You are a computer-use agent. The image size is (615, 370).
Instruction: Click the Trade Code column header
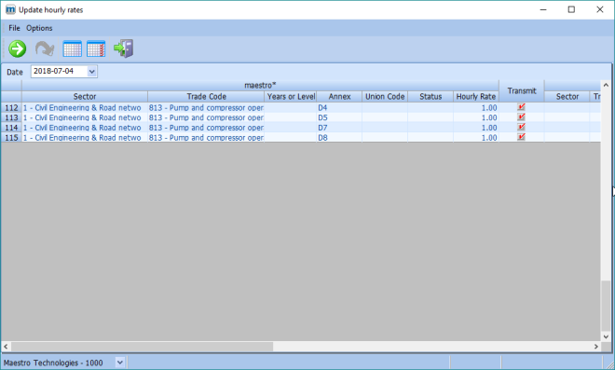click(206, 97)
